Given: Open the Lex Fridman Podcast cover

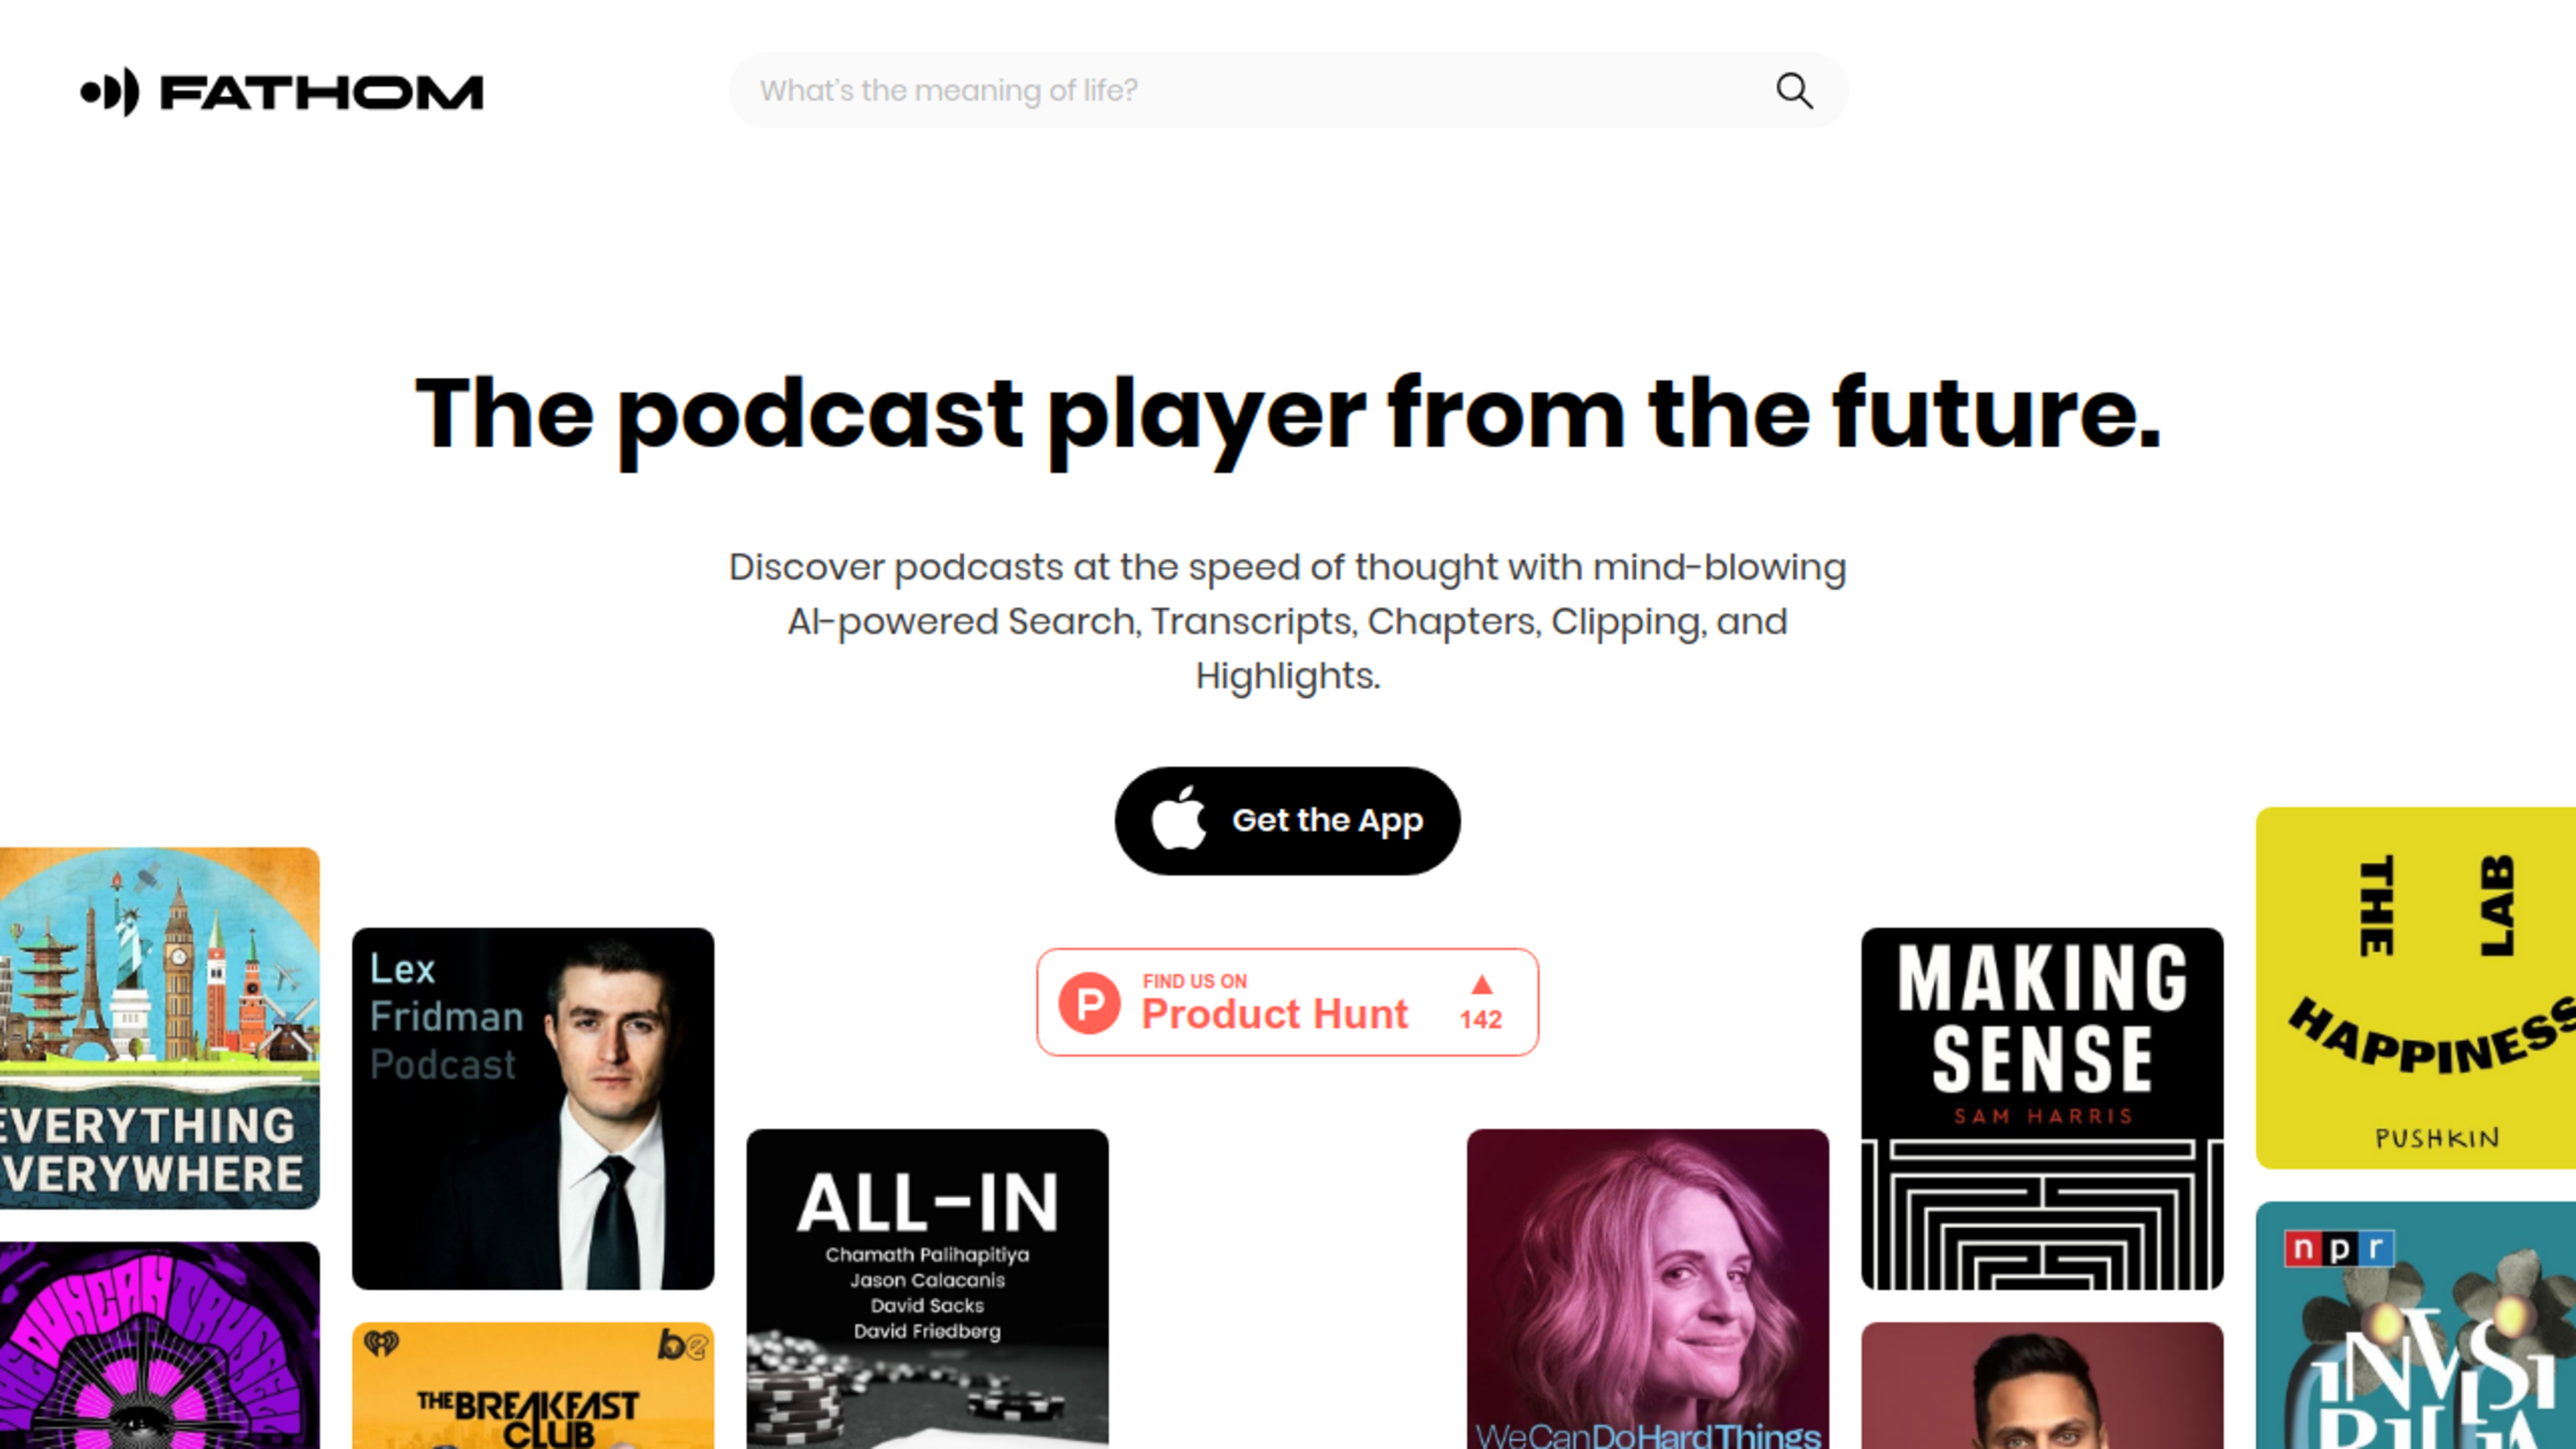Looking at the screenshot, I should tap(533, 1109).
